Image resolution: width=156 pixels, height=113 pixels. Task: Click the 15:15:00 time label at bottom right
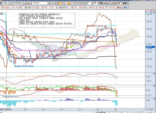150,109
